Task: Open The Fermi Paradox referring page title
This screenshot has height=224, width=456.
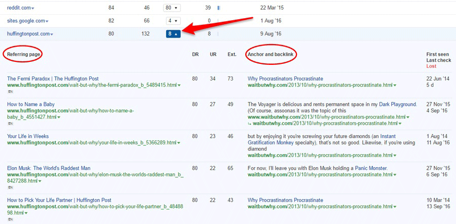Action: (x=53, y=79)
